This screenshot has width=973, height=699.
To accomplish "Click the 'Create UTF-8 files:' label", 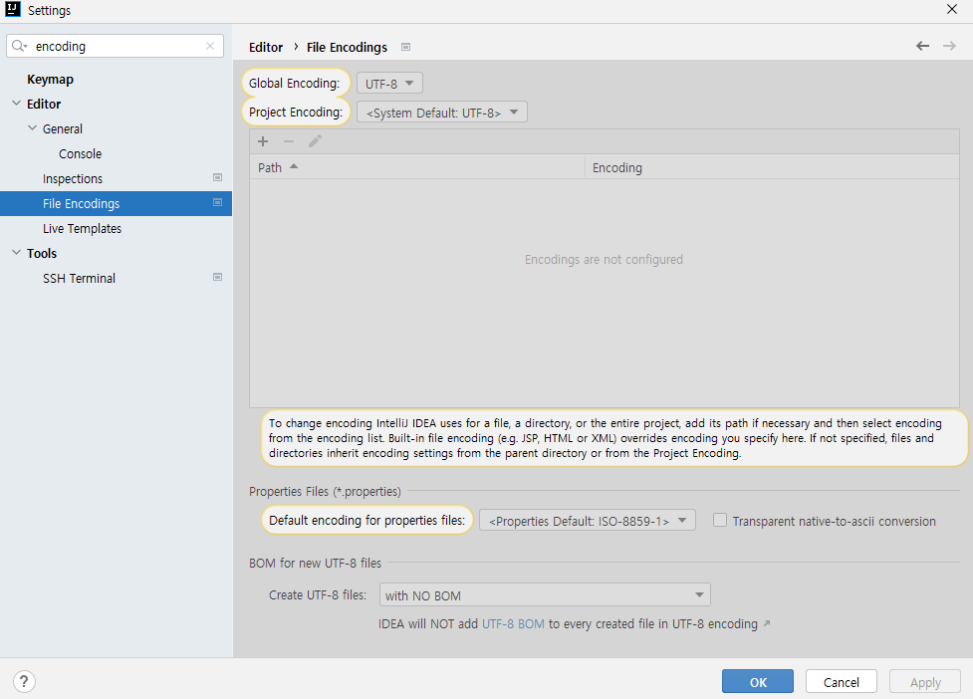I will tap(318, 595).
